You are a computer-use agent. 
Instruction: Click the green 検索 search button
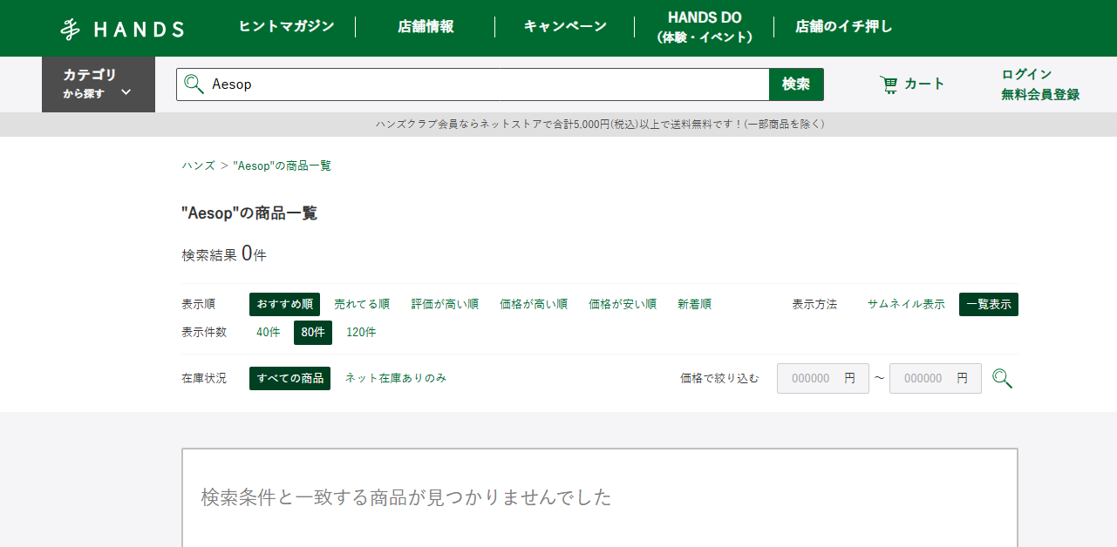coord(796,84)
